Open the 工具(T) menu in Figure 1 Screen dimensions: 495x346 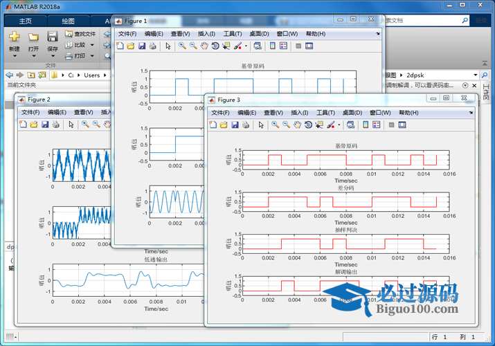(233, 34)
